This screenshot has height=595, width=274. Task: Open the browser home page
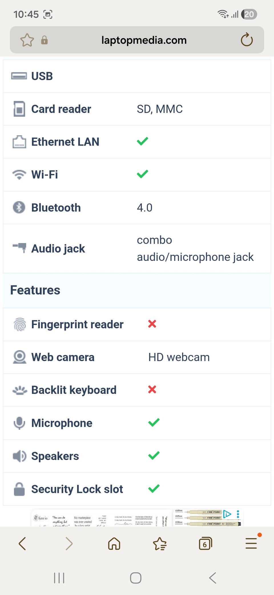[x=114, y=543]
